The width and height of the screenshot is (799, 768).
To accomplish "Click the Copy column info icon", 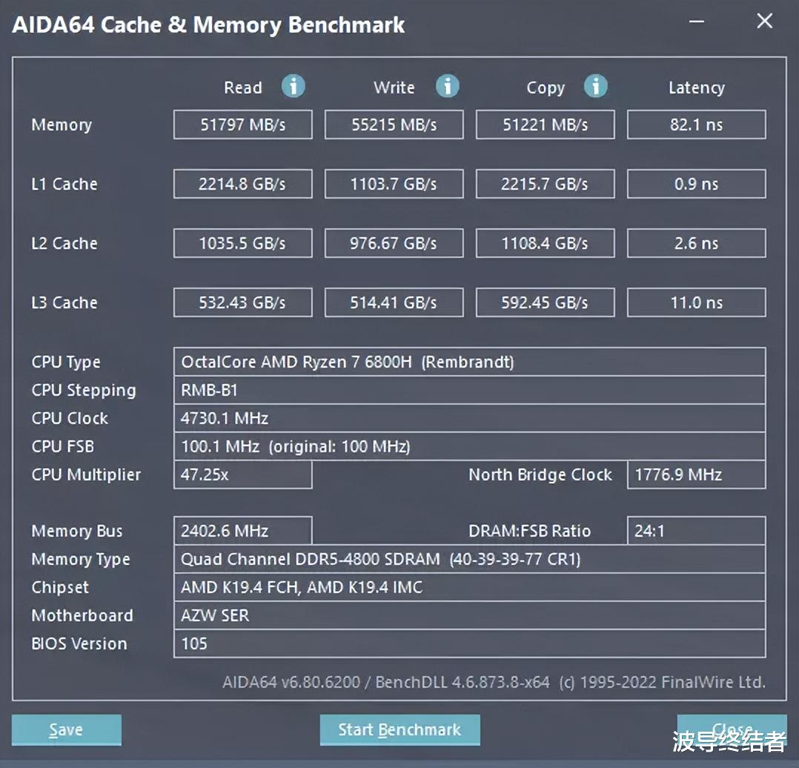I will [x=596, y=87].
